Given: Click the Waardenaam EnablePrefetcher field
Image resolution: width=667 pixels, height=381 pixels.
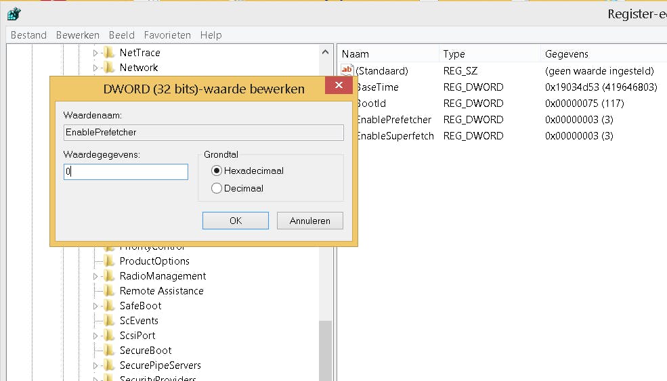Looking at the screenshot, I should (204, 132).
